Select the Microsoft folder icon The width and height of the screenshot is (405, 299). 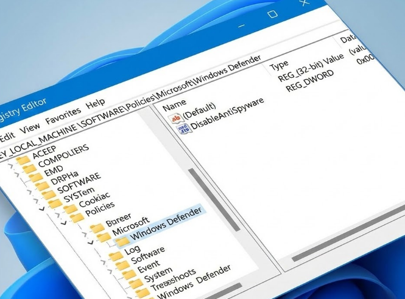tap(104, 237)
